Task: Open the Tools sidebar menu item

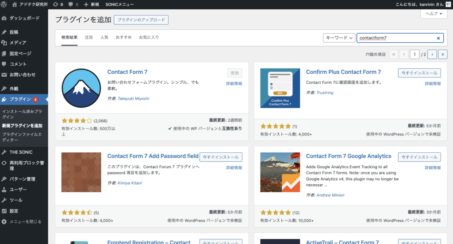Action: click(16, 200)
